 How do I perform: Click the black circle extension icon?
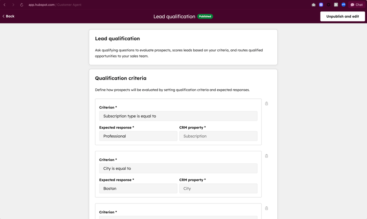pyautogui.click(x=329, y=5)
